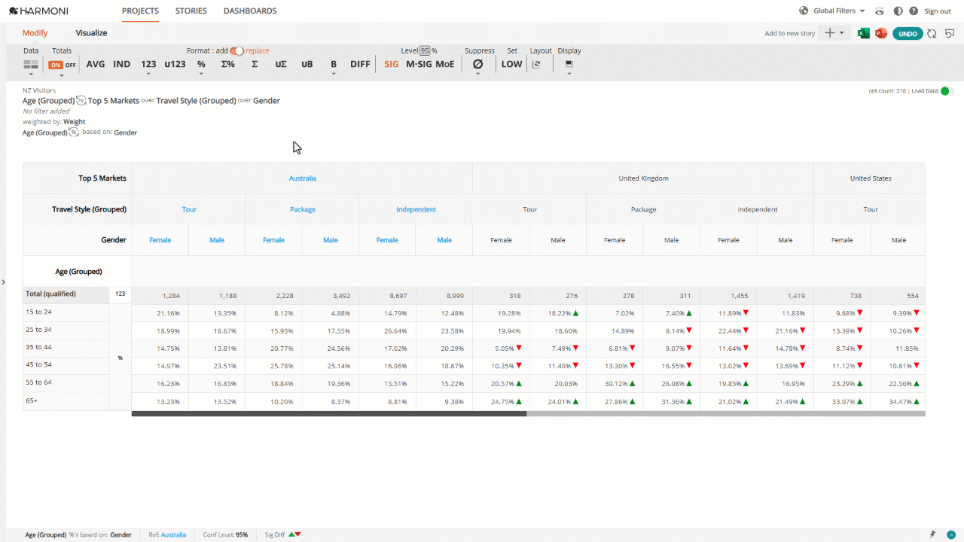
Task: Click the refresh arrows icon
Action: pos(932,33)
